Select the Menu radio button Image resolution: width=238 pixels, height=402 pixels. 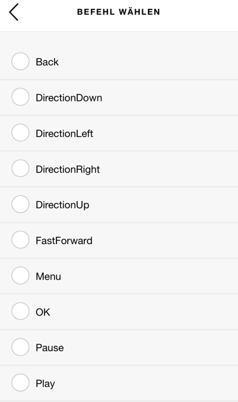coord(20,275)
